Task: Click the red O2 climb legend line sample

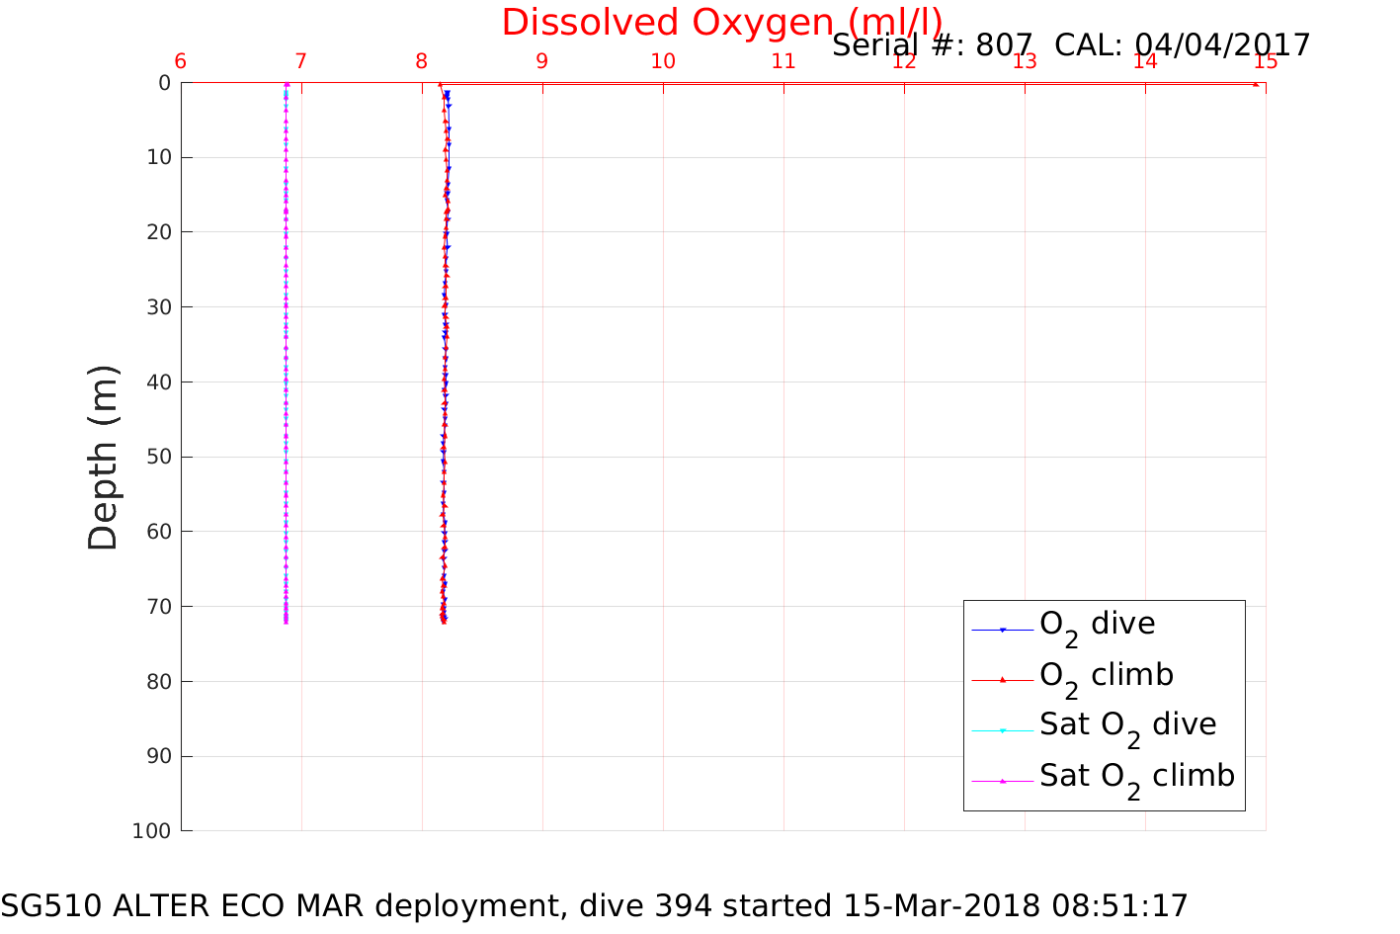Action: pos(1002,680)
